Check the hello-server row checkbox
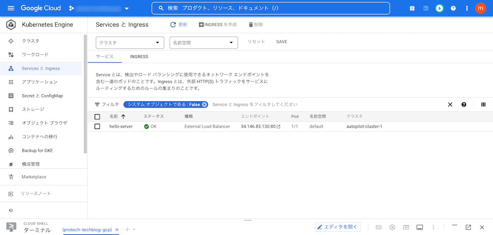Image resolution: width=493 pixels, height=235 pixels. (x=97, y=127)
